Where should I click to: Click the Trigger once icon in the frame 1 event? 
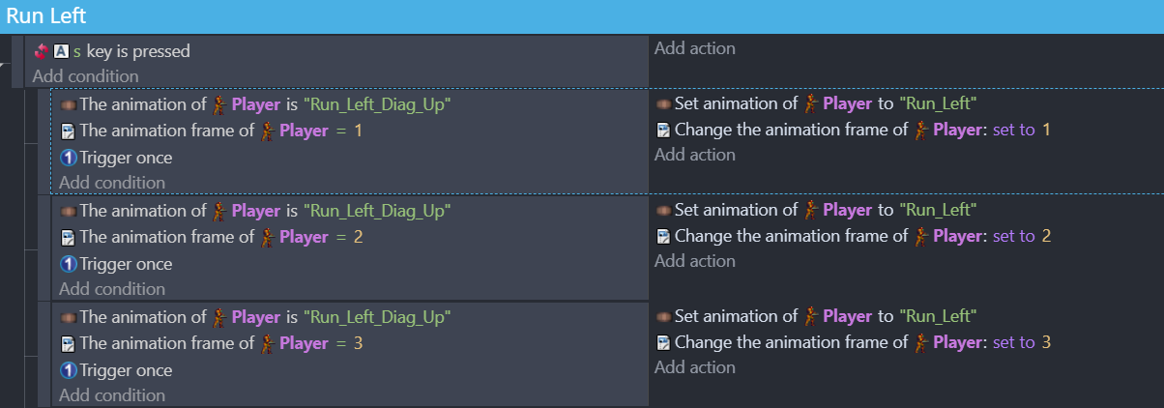pos(68,158)
